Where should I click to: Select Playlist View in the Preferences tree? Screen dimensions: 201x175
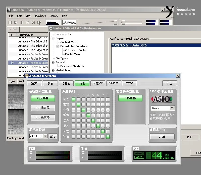pos(72,54)
